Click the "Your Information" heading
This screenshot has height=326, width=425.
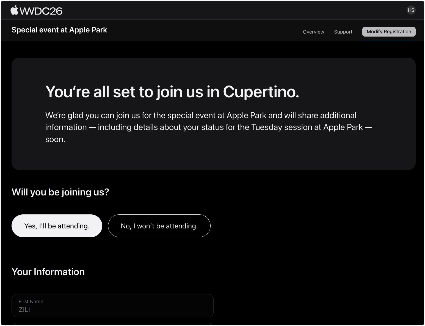(x=48, y=272)
